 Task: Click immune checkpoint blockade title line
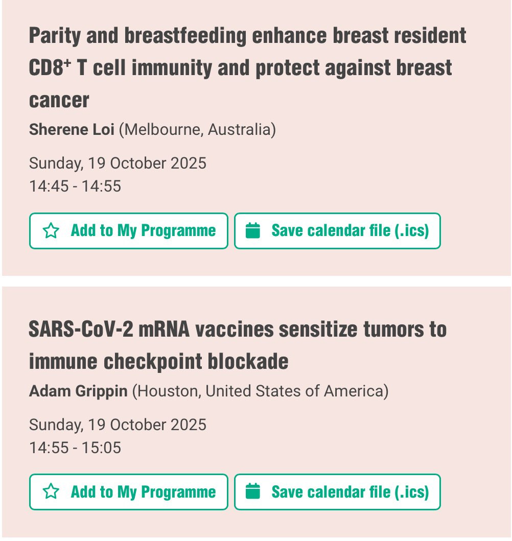tap(159, 362)
